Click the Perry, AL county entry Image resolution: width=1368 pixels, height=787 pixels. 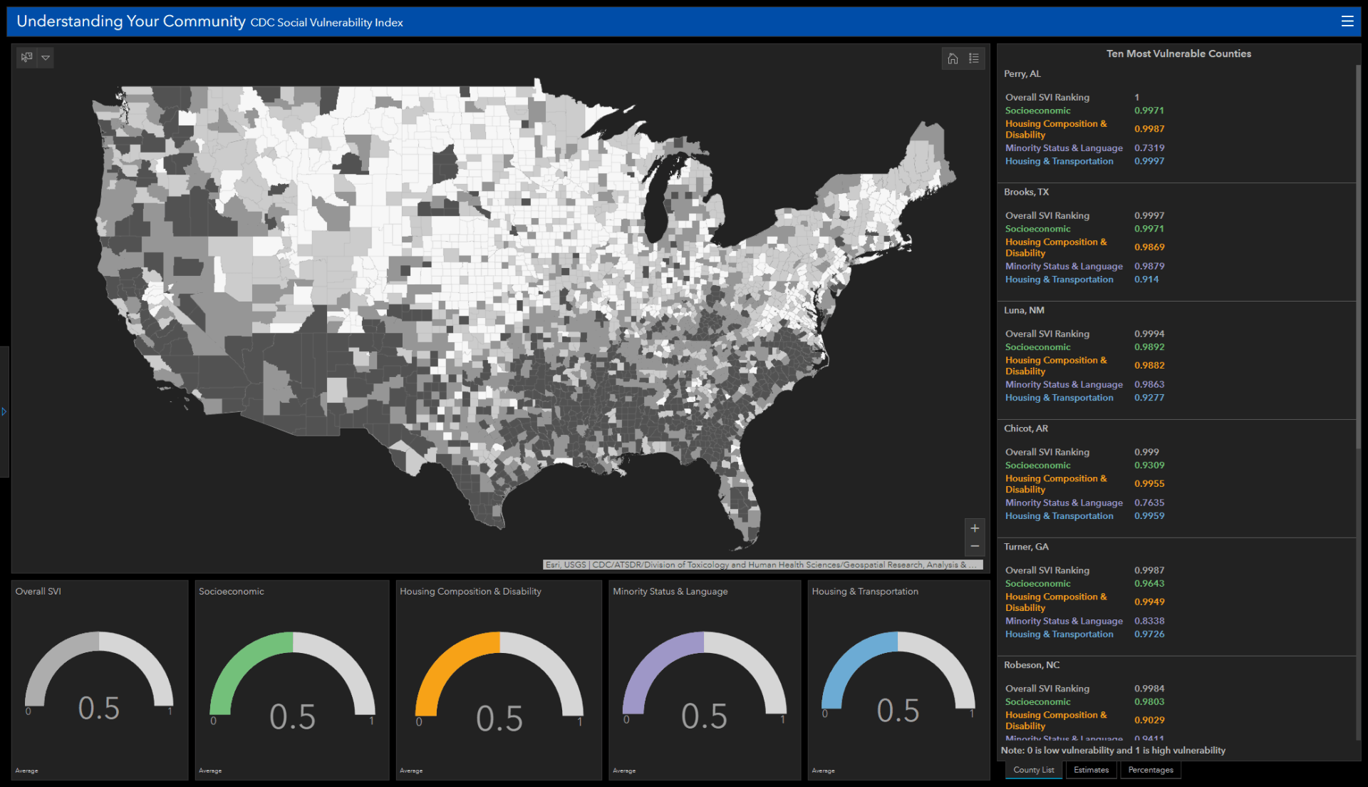click(x=1022, y=73)
